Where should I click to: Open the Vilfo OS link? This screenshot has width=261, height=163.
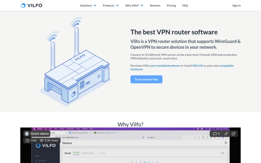point(197,66)
